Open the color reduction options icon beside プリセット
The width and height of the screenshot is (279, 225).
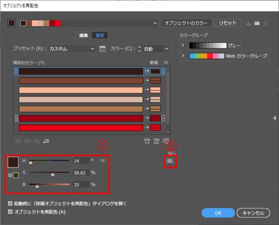tap(102, 49)
